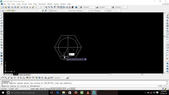Toggle POLAR tracking in status bar

click(48, 89)
